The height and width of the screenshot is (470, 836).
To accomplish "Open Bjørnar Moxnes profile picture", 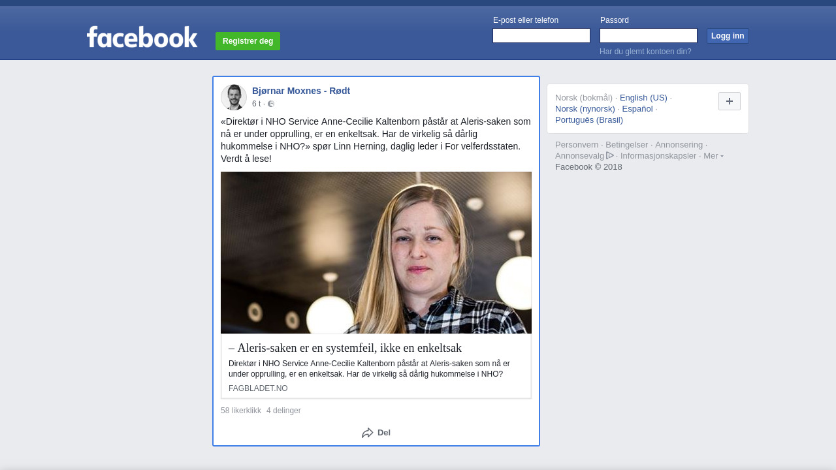I will pos(234,97).
